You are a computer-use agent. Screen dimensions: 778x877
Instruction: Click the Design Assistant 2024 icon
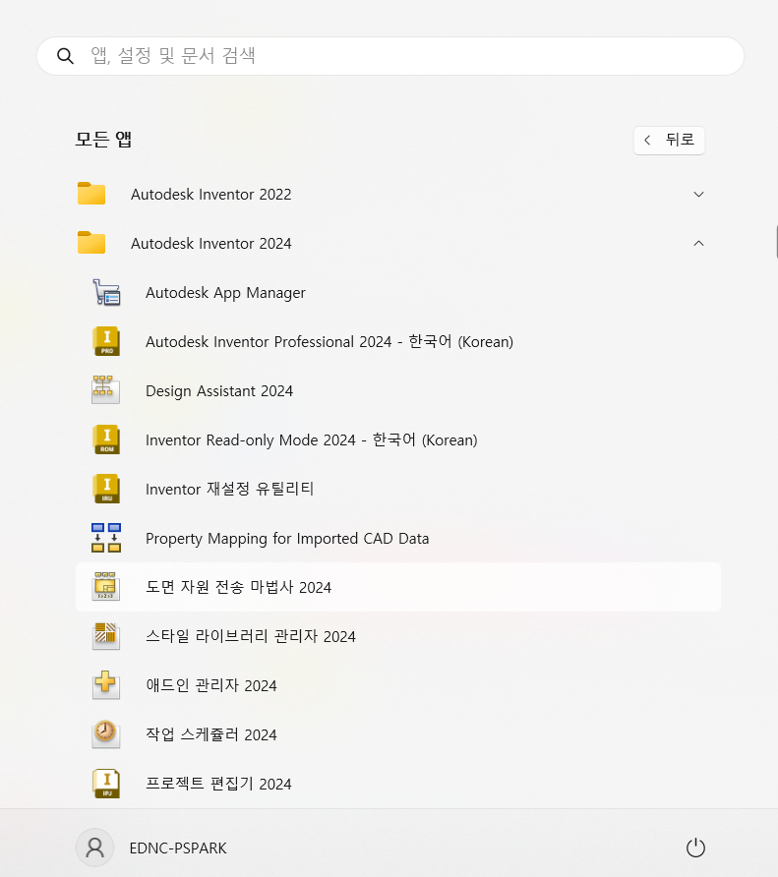point(106,390)
